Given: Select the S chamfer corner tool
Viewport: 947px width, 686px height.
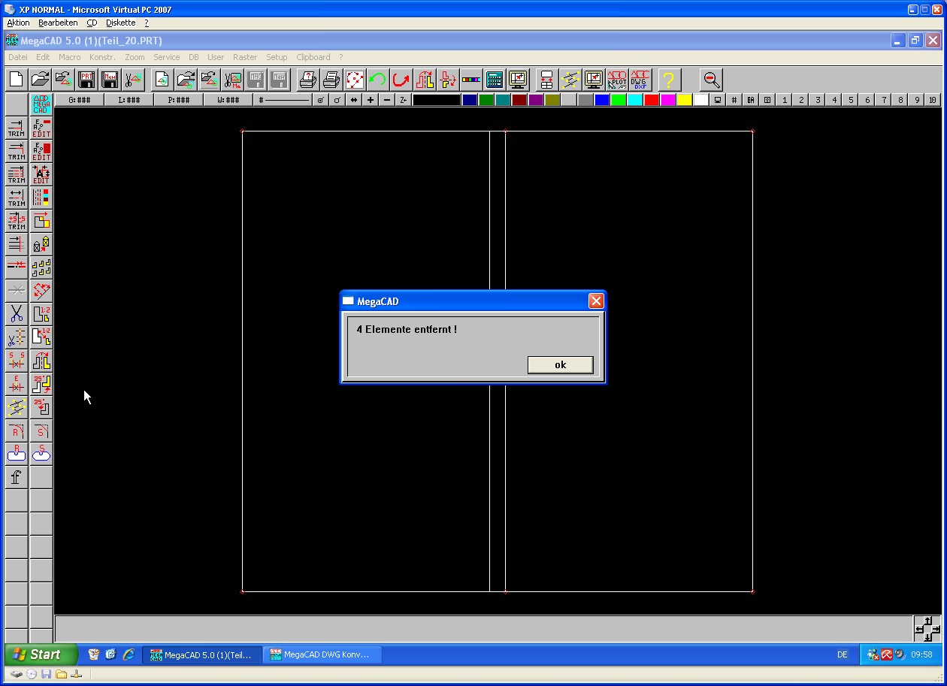Looking at the screenshot, I should (x=41, y=431).
